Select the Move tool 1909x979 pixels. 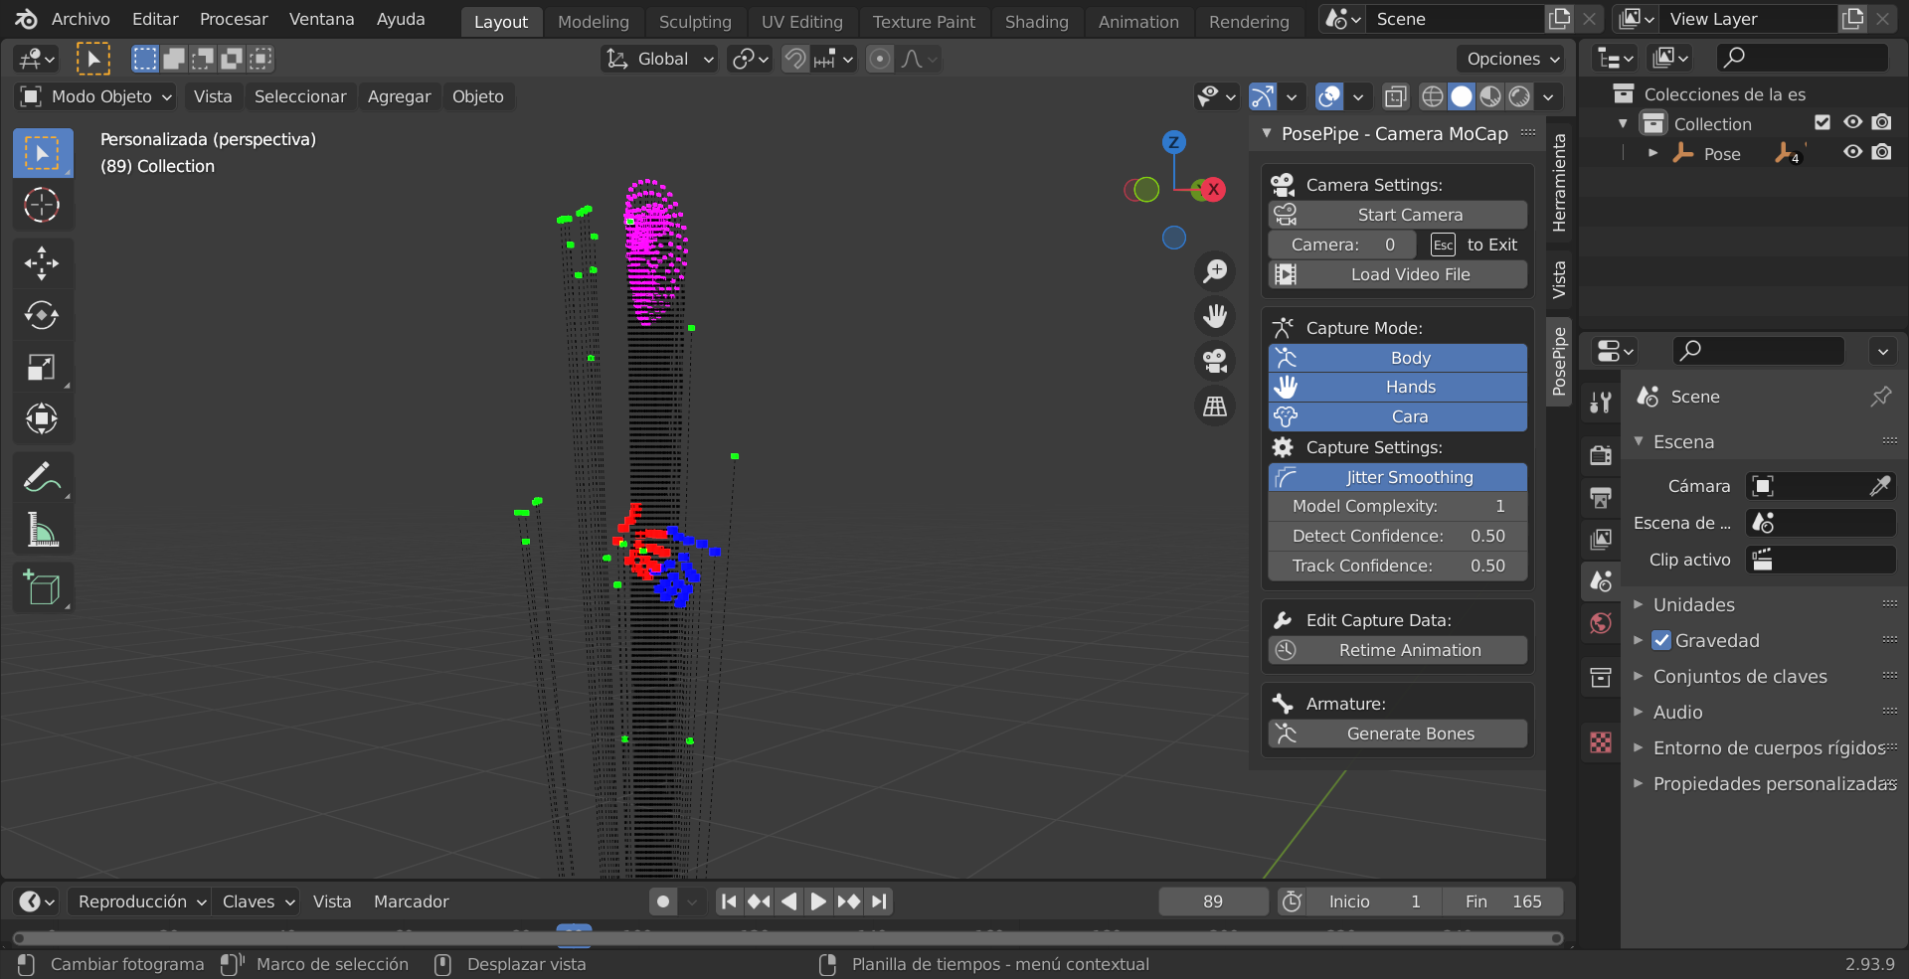coord(42,263)
